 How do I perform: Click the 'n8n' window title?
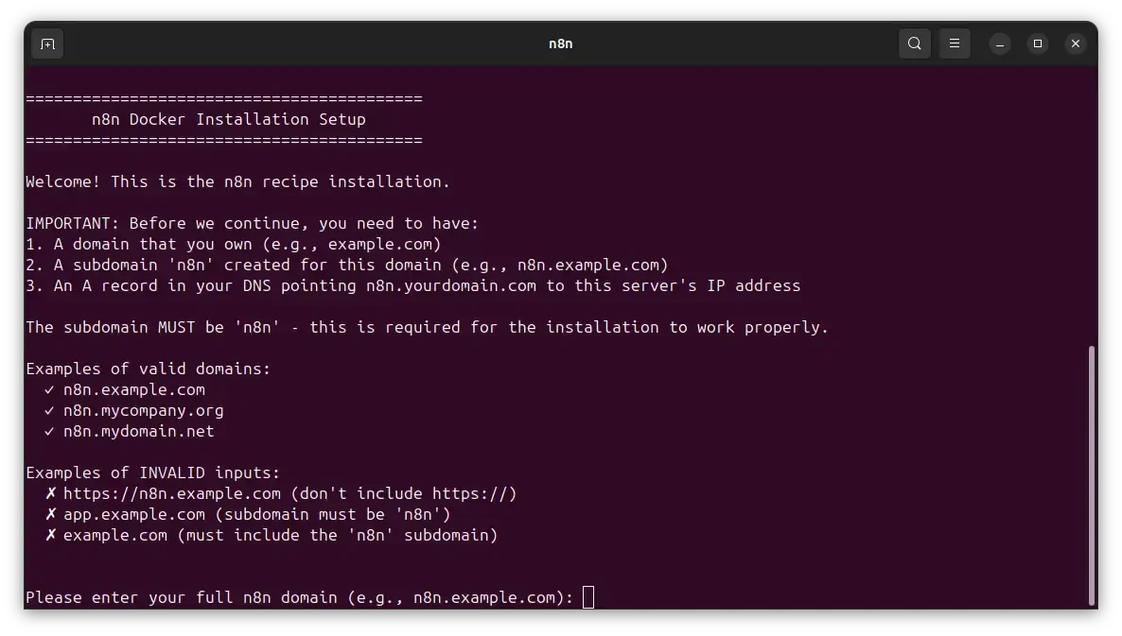(560, 43)
